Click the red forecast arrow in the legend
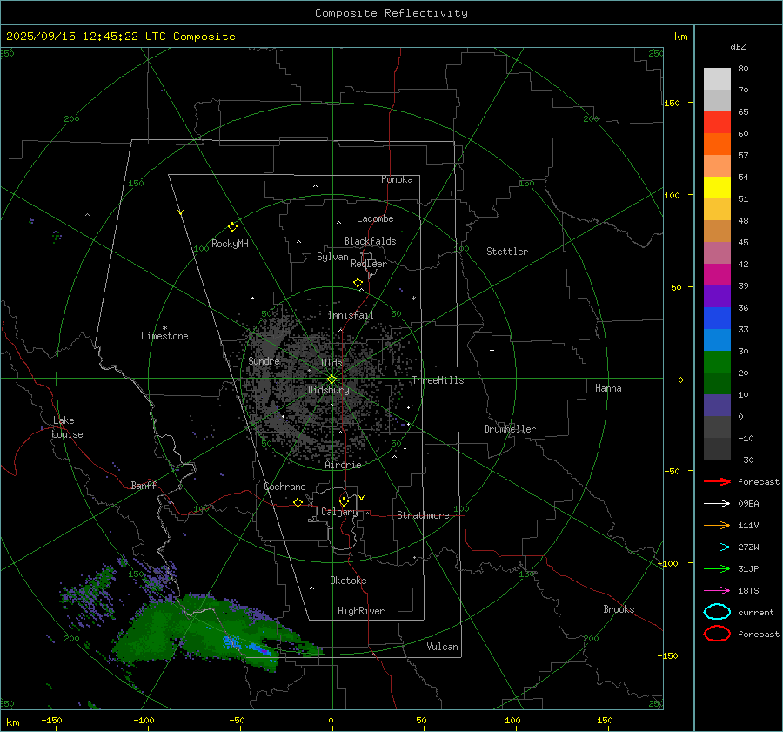Viewport: 783px width, 732px height. click(717, 481)
